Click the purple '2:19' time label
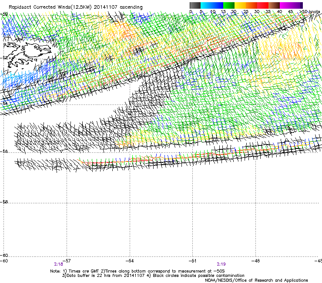This screenshot has width=322, height=283. click(x=221, y=264)
